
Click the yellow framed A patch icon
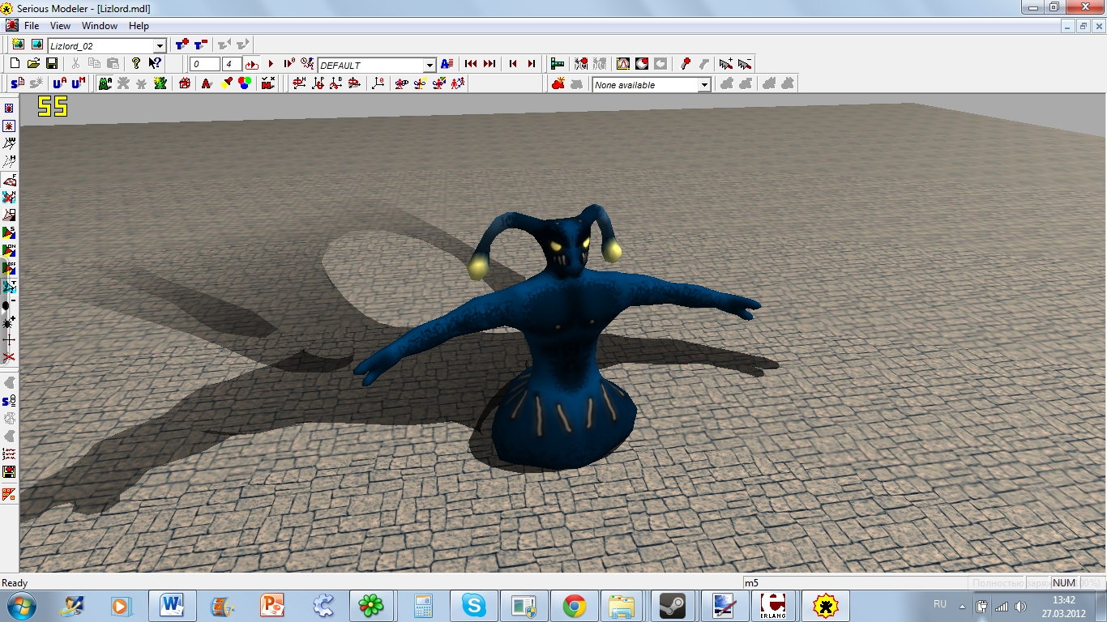click(623, 64)
